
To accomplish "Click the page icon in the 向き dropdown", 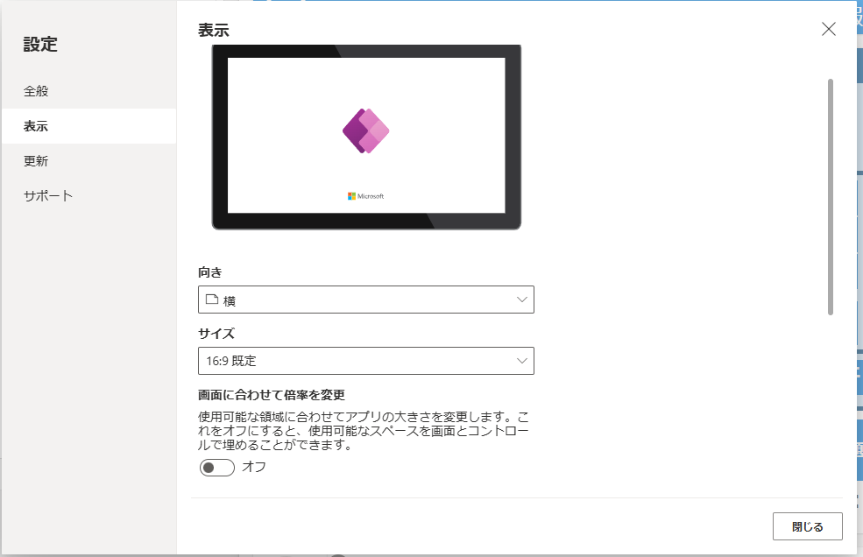I will coord(212,300).
